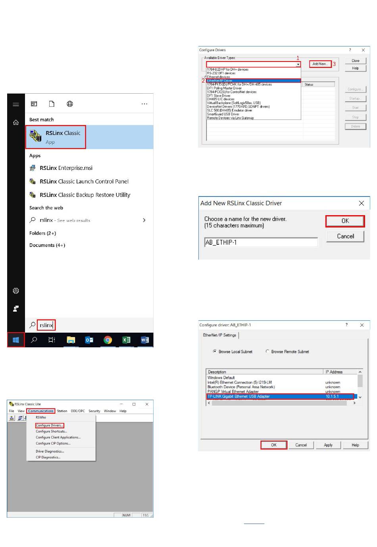This screenshot has height=547, width=377.
Task: Click the feedback person icon in the sidebar
Action: pos(16,308)
